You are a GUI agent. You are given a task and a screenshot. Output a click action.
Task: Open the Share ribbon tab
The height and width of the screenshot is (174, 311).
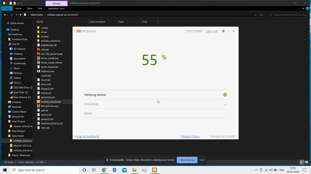click(30, 9)
